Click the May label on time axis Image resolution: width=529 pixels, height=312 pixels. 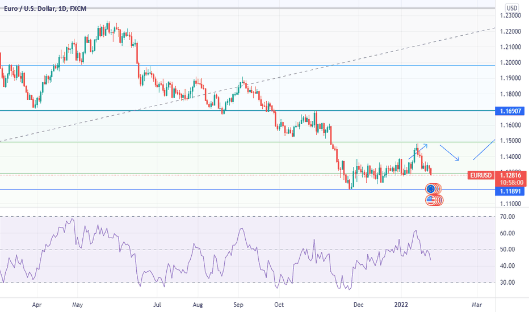(x=77, y=305)
